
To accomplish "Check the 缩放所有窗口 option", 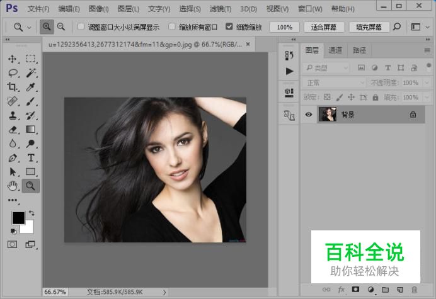I will pos(172,27).
